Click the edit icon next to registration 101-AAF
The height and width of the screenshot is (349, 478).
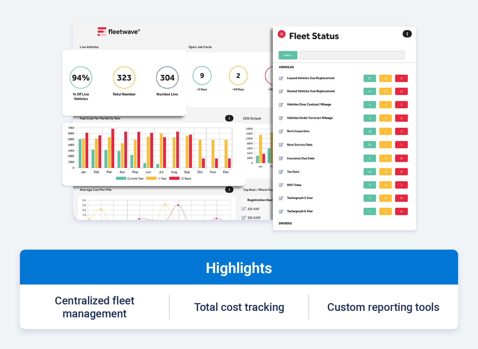tap(243, 208)
